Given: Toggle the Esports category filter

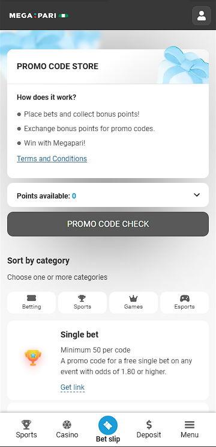Looking at the screenshot, I should 184,303.
